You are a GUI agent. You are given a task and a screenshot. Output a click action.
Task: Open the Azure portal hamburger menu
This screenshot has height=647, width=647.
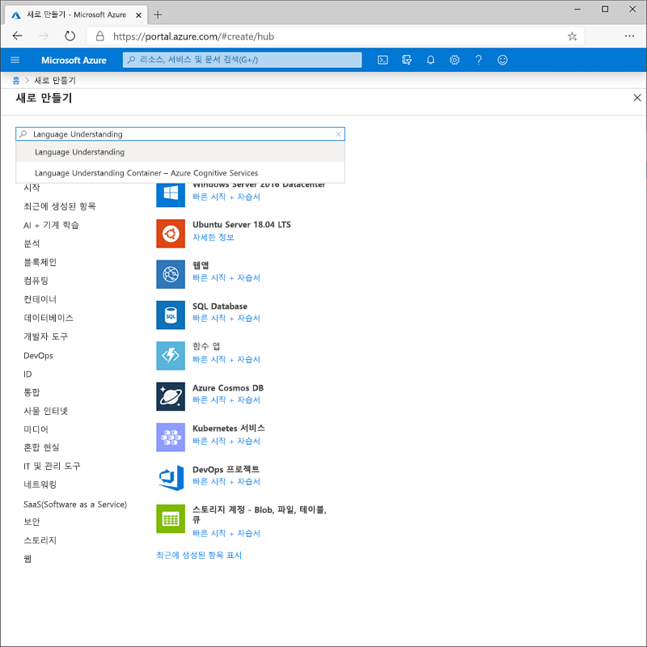tap(15, 60)
